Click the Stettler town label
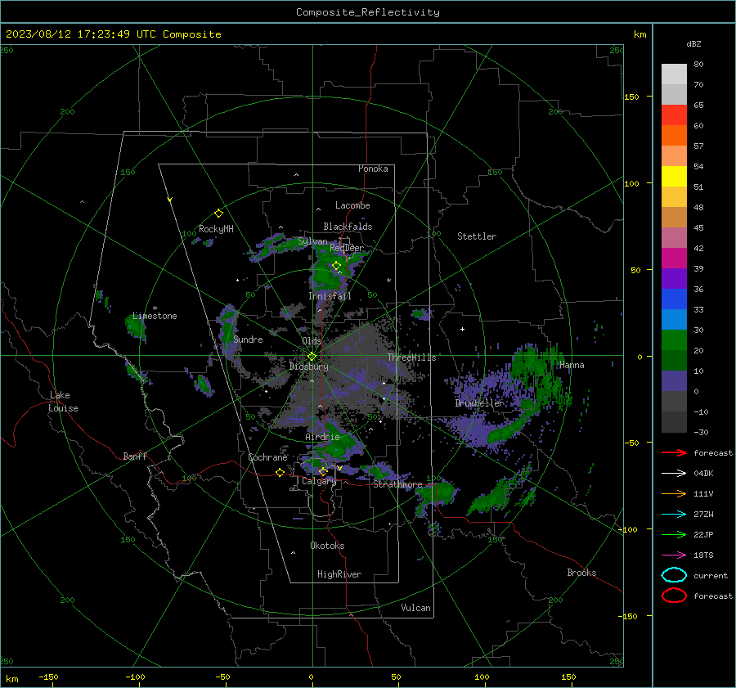The width and height of the screenshot is (736, 688). (x=477, y=236)
